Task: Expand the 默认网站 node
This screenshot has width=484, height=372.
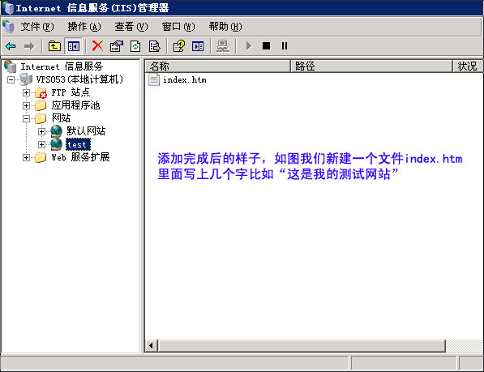Action: (x=41, y=131)
